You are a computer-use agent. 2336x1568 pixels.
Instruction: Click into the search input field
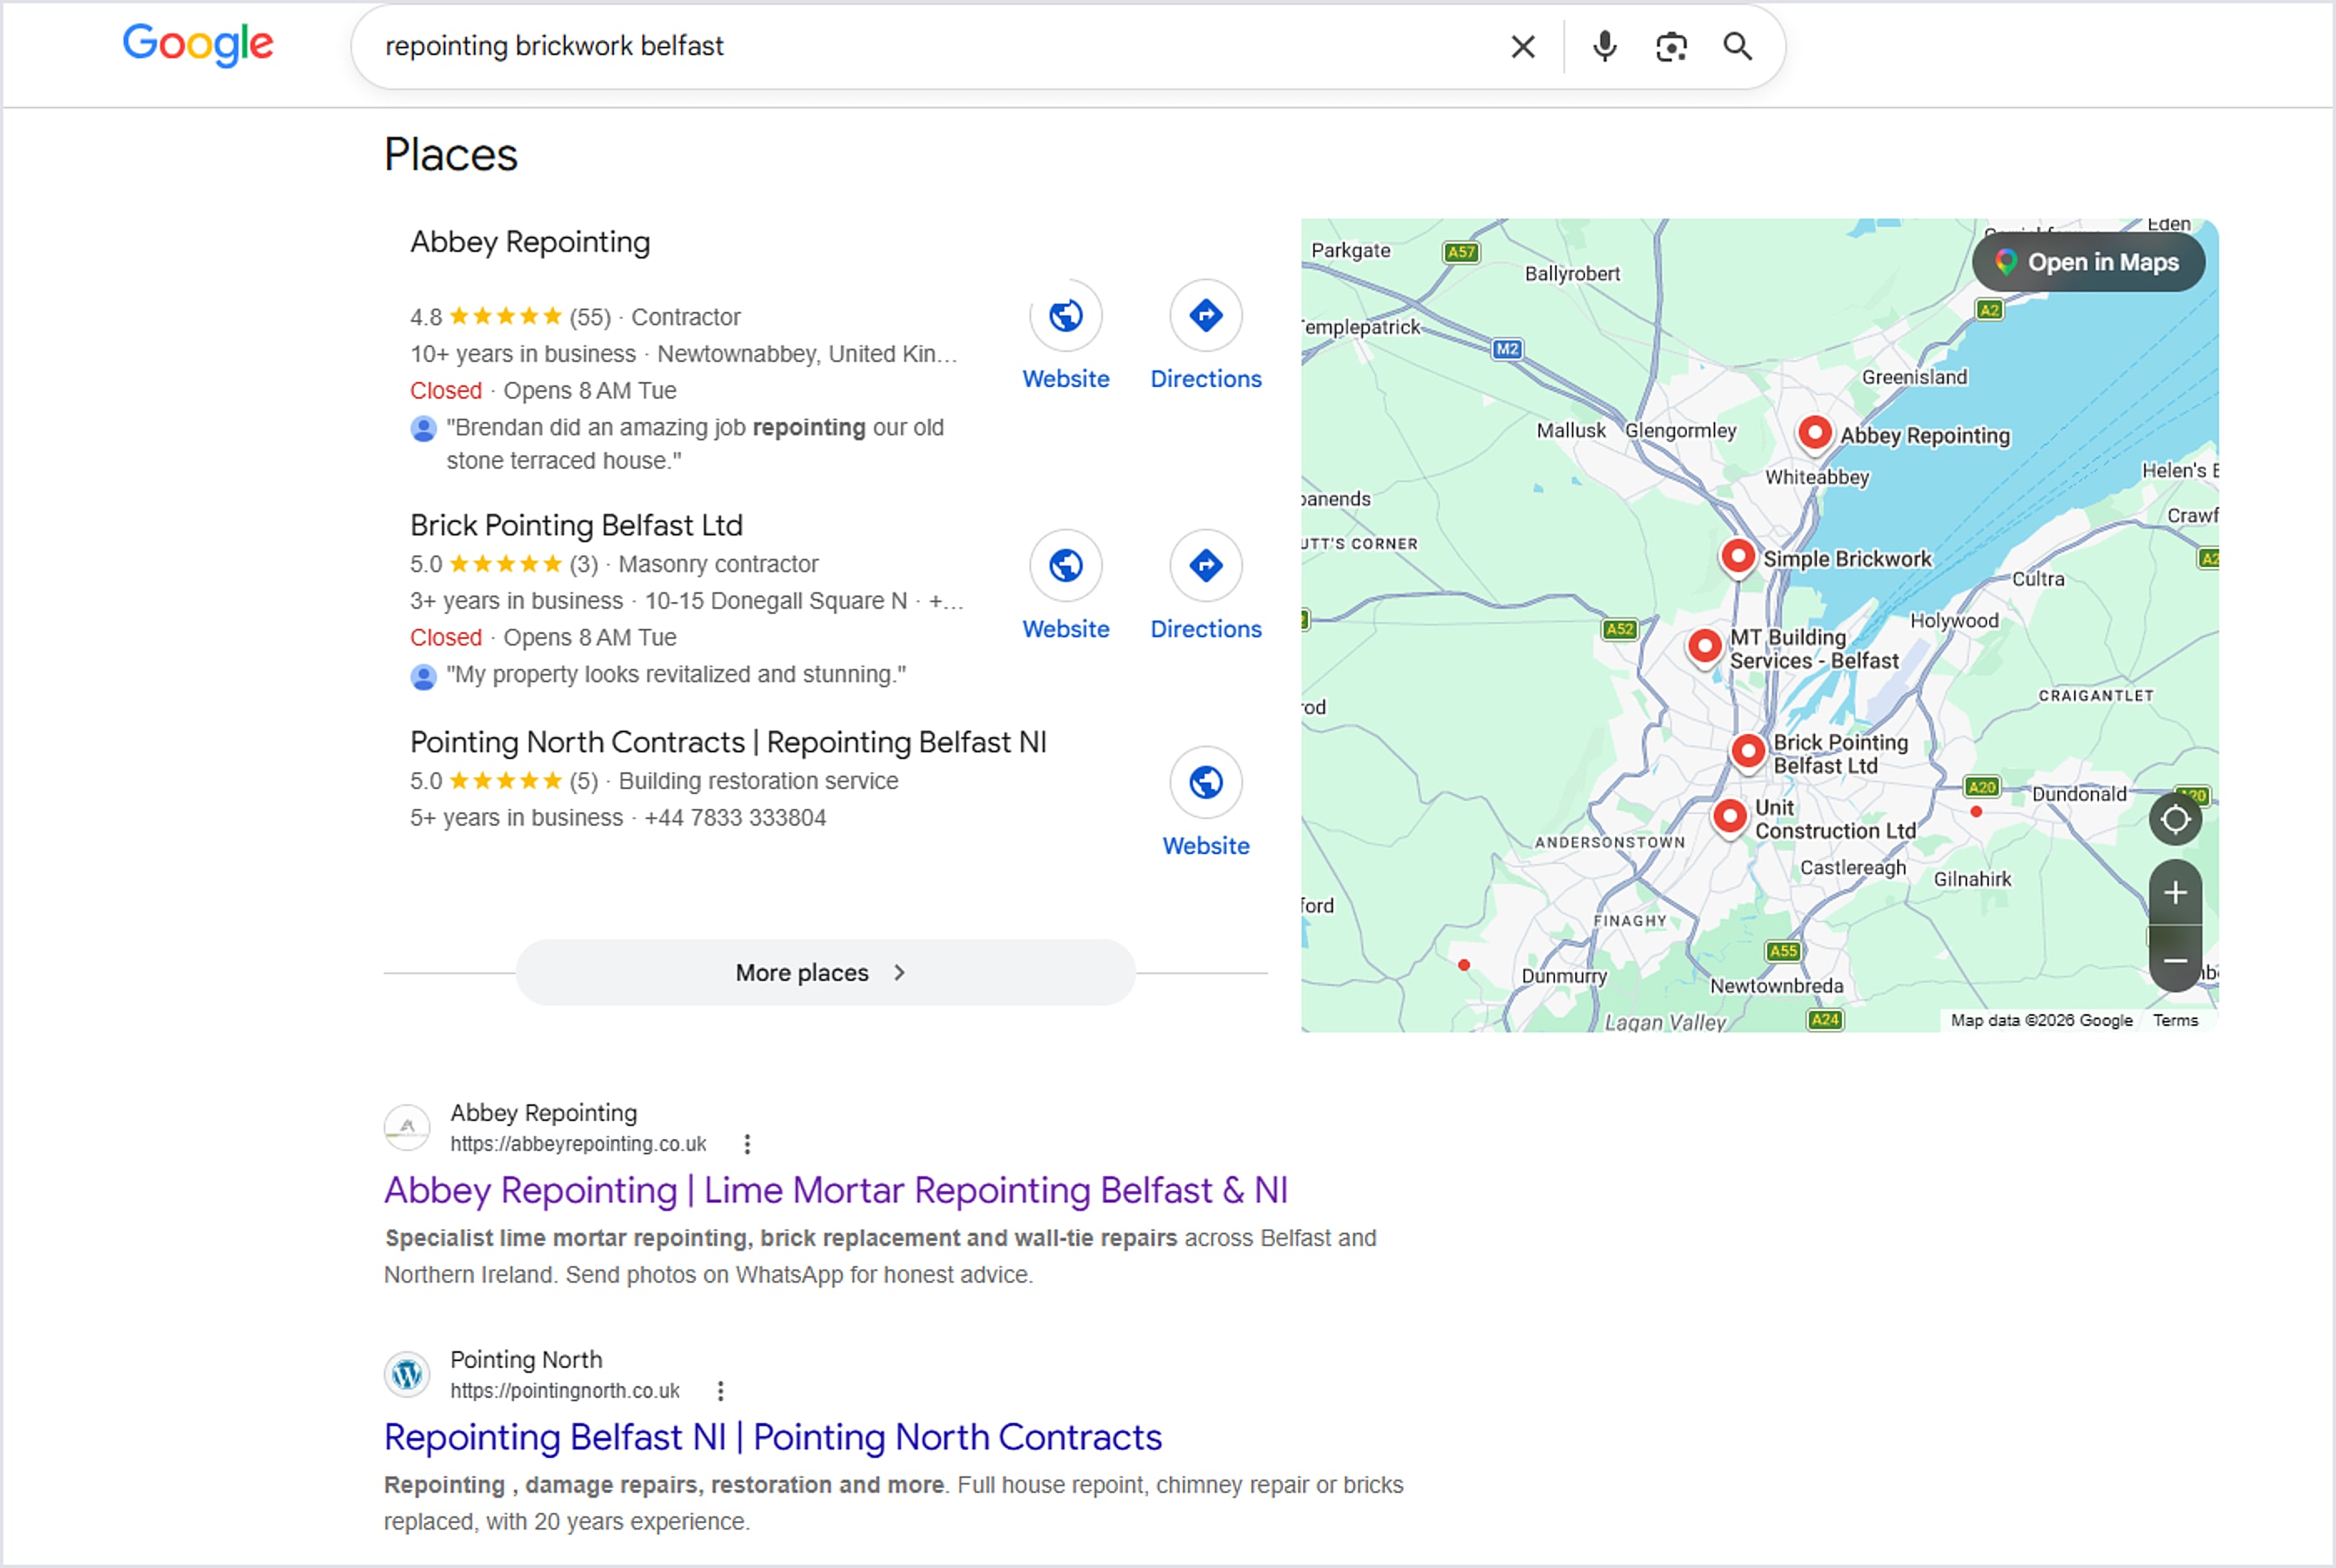(930, 46)
